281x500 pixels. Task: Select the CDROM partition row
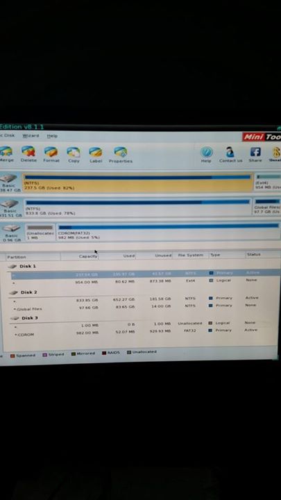coord(144,333)
